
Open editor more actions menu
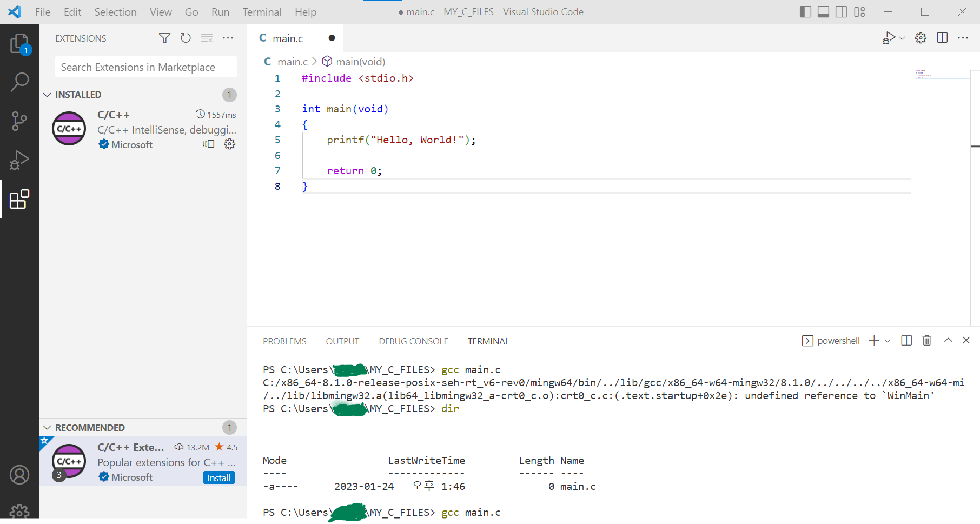tap(963, 38)
